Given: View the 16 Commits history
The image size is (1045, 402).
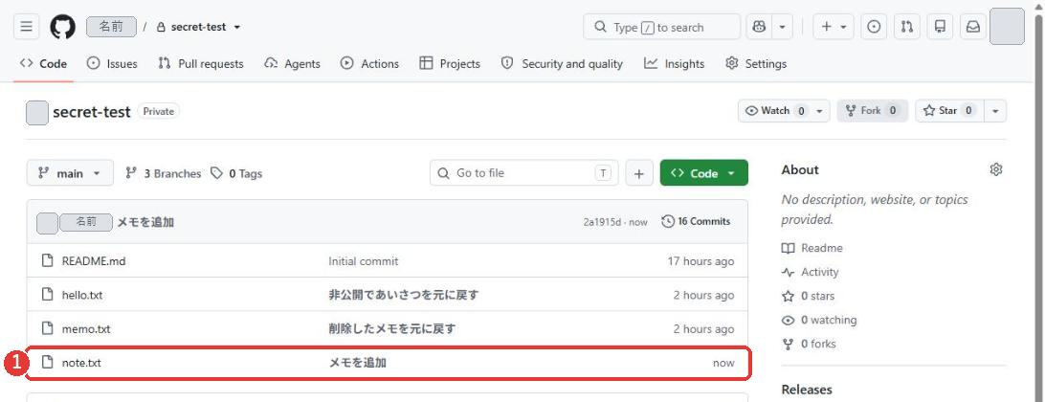Looking at the screenshot, I should tap(696, 221).
